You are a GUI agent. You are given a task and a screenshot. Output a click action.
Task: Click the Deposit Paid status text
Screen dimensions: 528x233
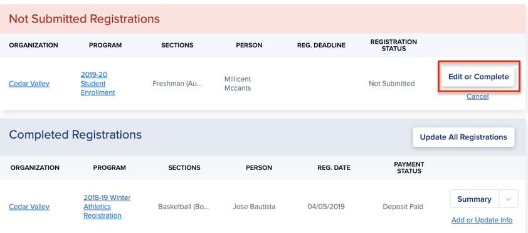(x=403, y=207)
